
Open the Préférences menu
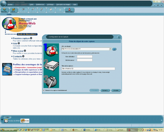pyautogui.click(x=40, y=5)
